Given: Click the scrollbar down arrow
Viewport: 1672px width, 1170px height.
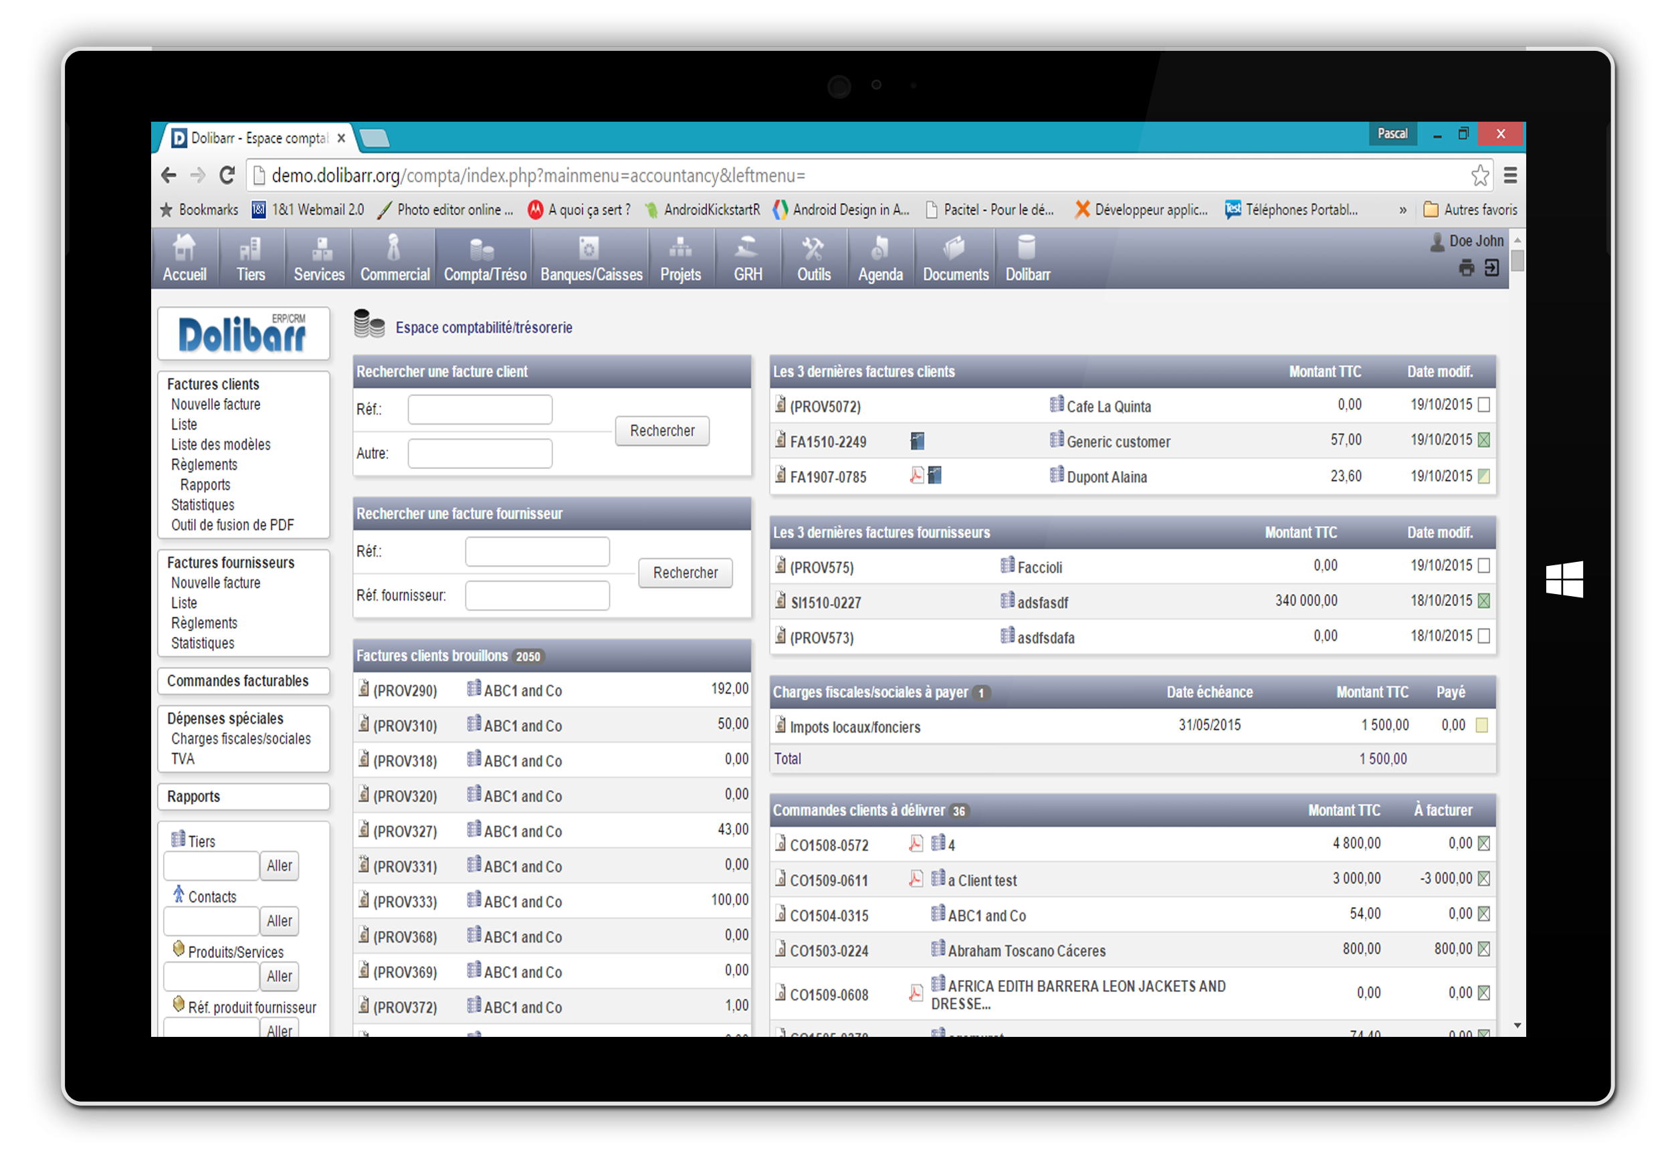Looking at the screenshot, I should (1517, 1026).
